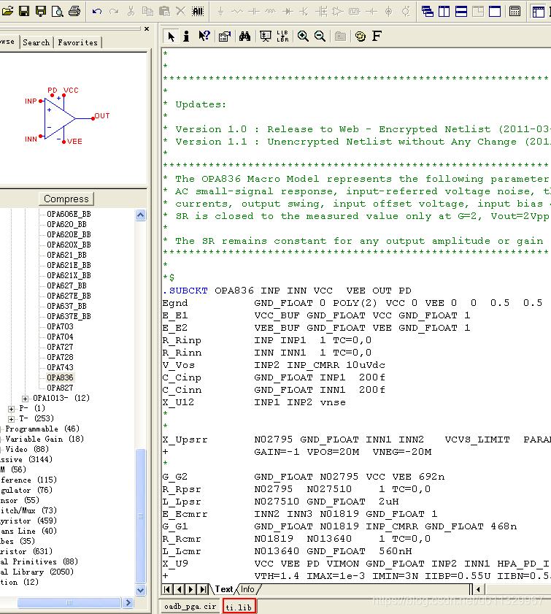Select OPA827 in the component tree
Screen dimensions: 551x614
pyautogui.click(x=60, y=388)
